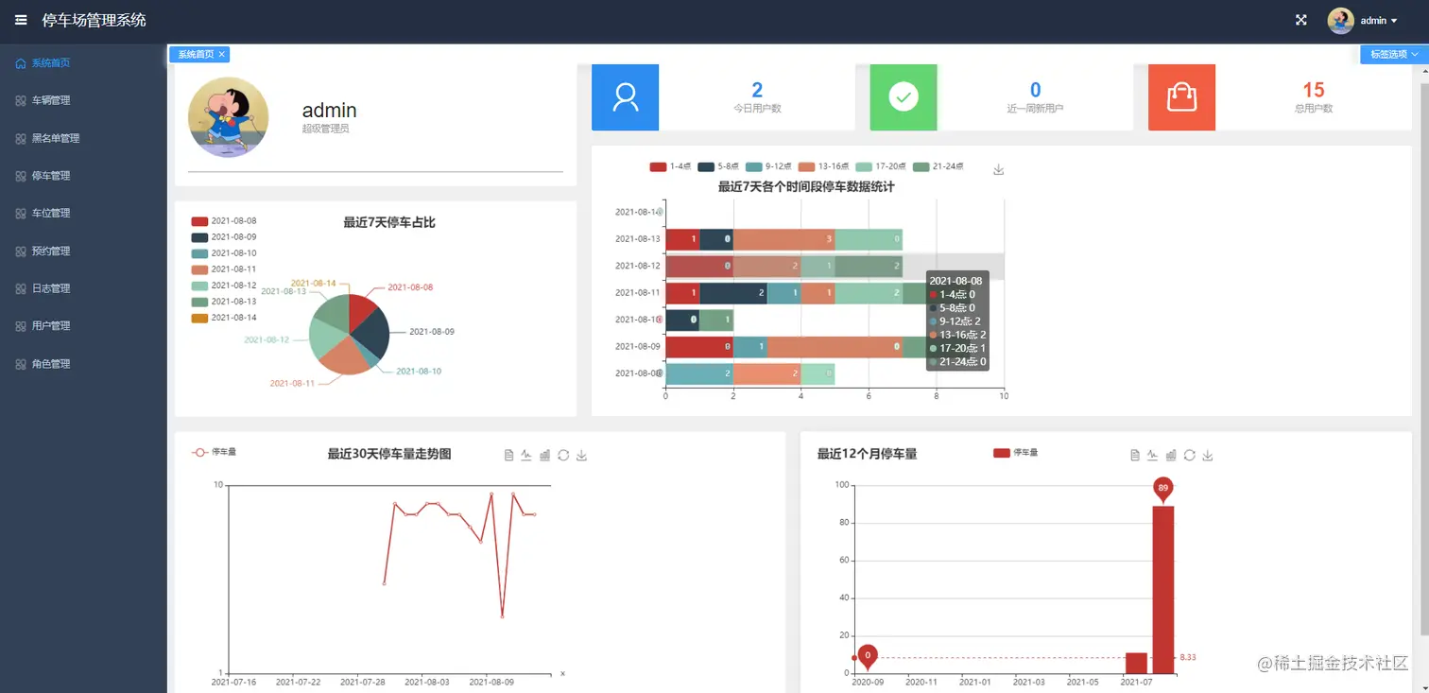This screenshot has width=1429, height=693.
Task: Restore the 12-month parking chart
Action: click(x=1190, y=455)
